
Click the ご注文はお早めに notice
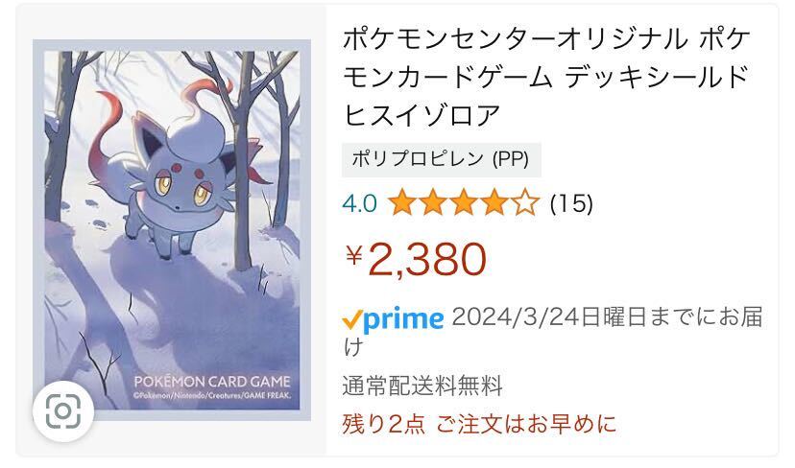point(526,424)
